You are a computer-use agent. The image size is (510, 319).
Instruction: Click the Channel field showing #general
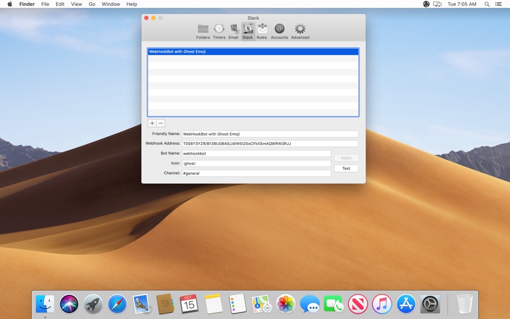point(256,173)
